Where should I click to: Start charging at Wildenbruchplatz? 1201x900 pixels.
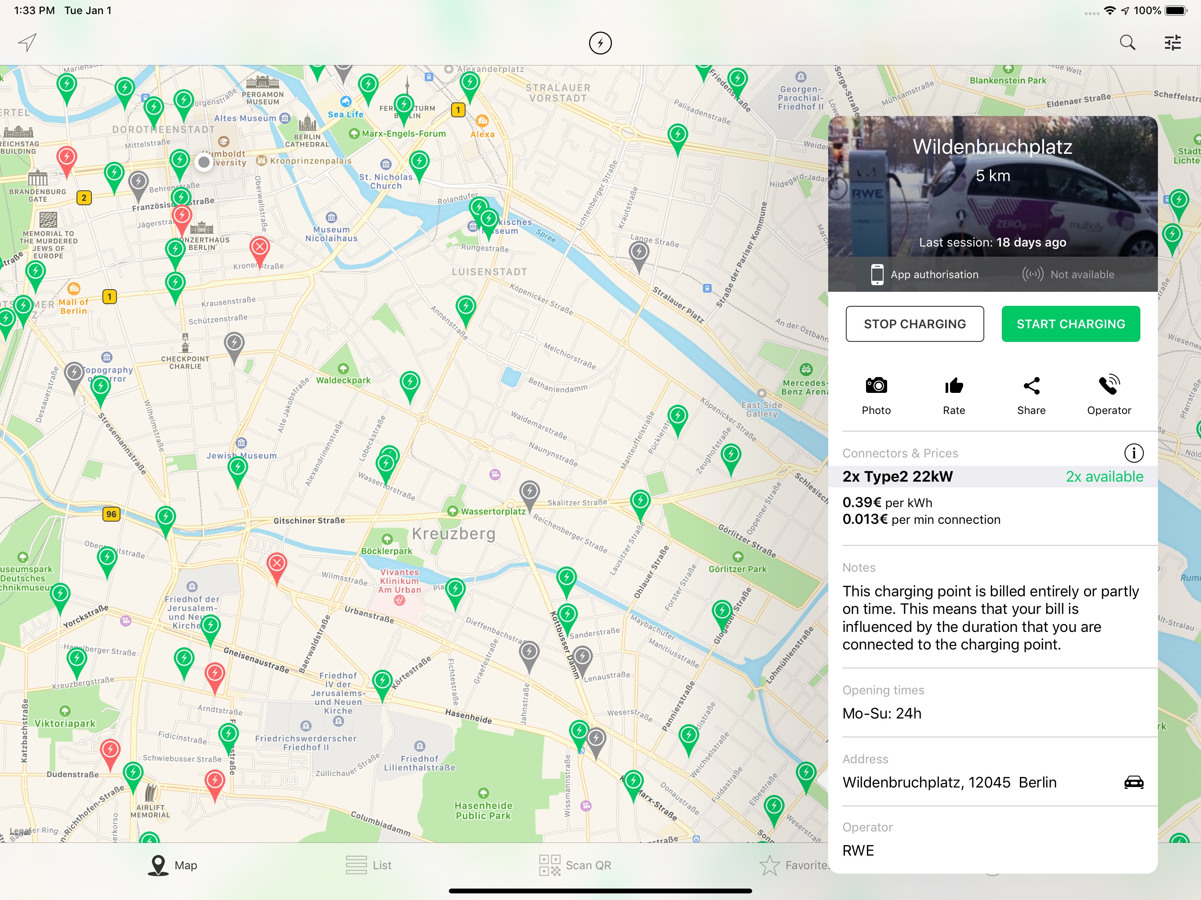pos(1070,323)
